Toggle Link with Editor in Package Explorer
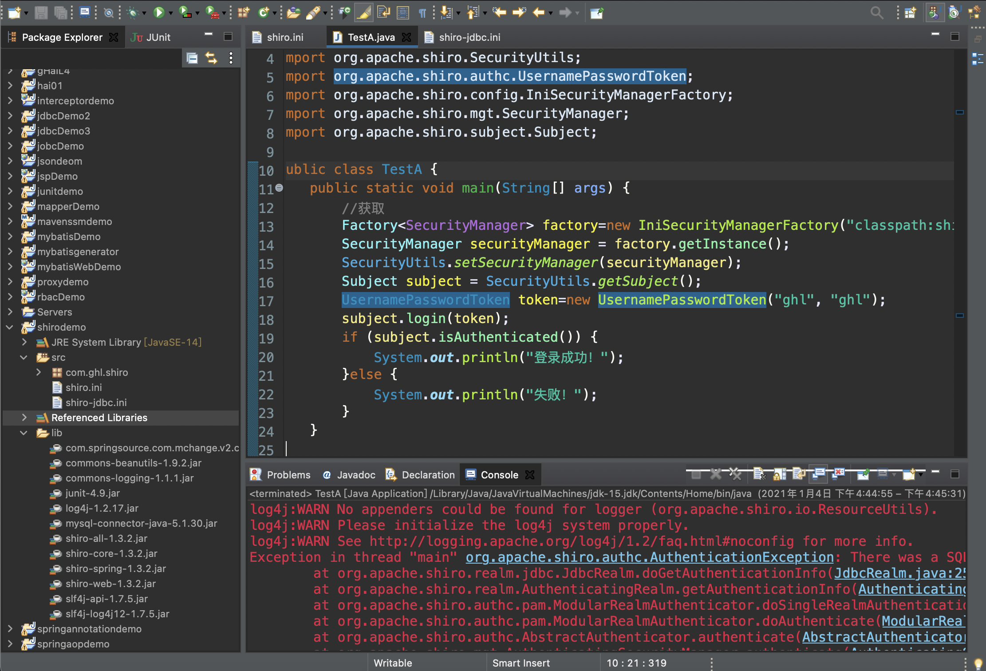 [x=211, y=58]
